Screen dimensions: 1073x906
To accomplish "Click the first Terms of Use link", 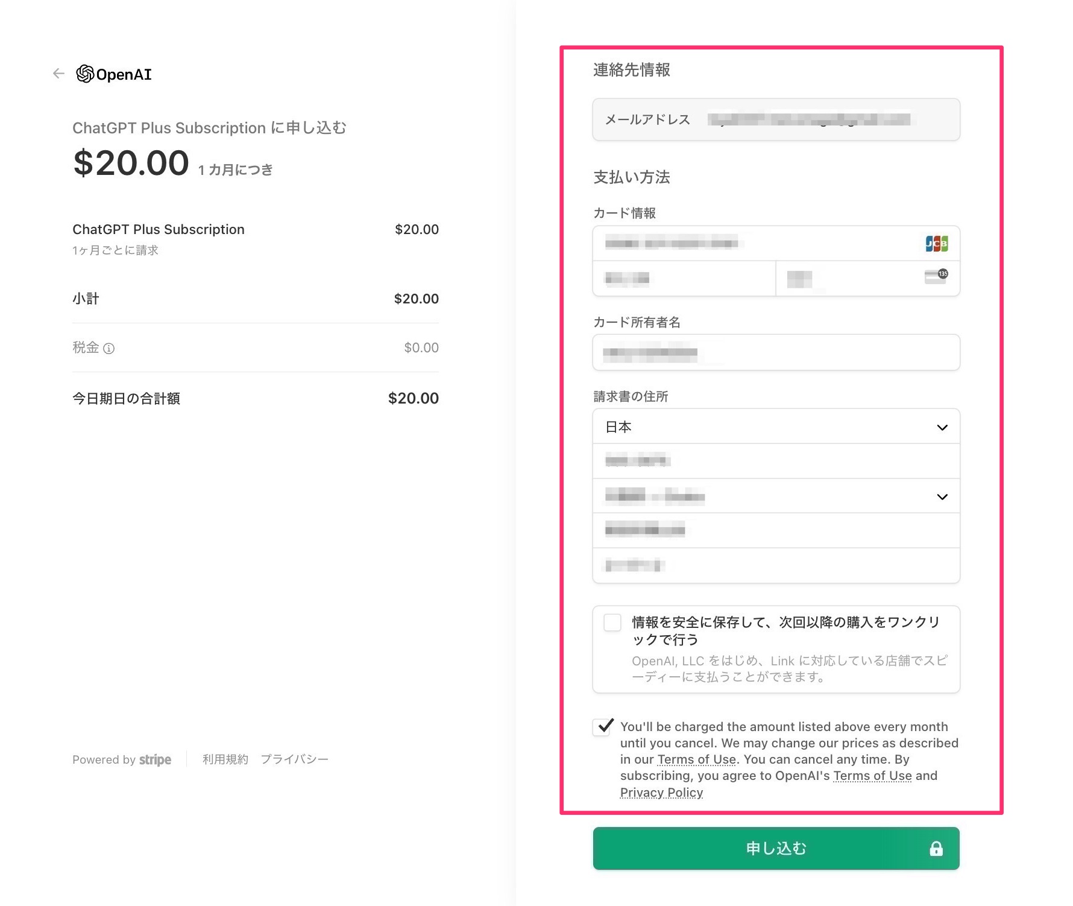I will pyautogui.click(x=697, y=759).
